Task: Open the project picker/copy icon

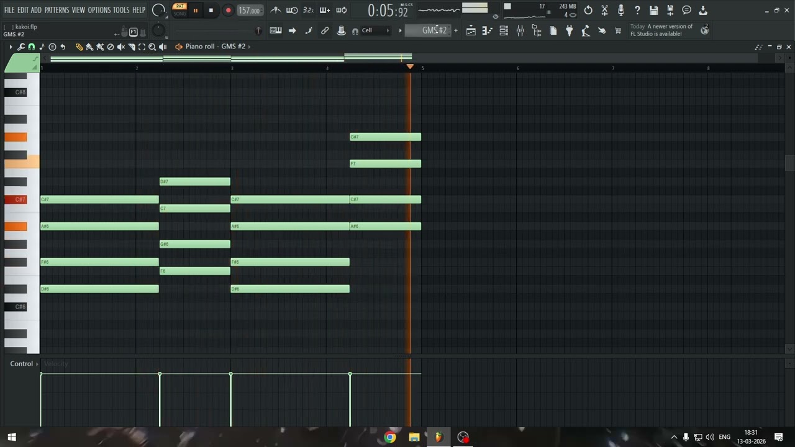Action: pyautogui.click(x=553, y=30)
